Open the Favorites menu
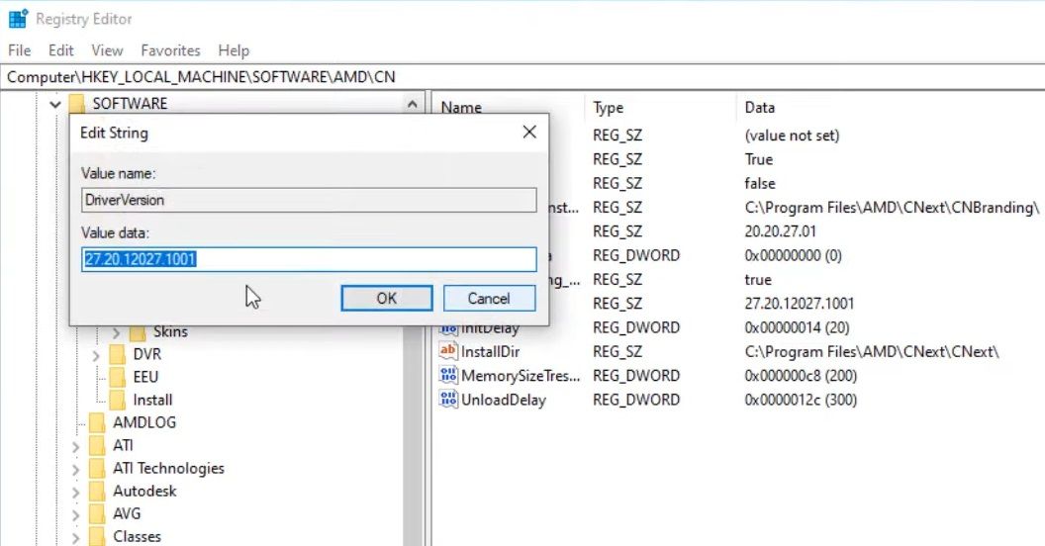1045x546 pixels. pos(170,50)
